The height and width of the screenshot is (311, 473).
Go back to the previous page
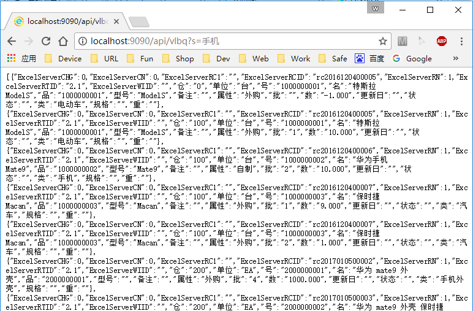(12, 41)
